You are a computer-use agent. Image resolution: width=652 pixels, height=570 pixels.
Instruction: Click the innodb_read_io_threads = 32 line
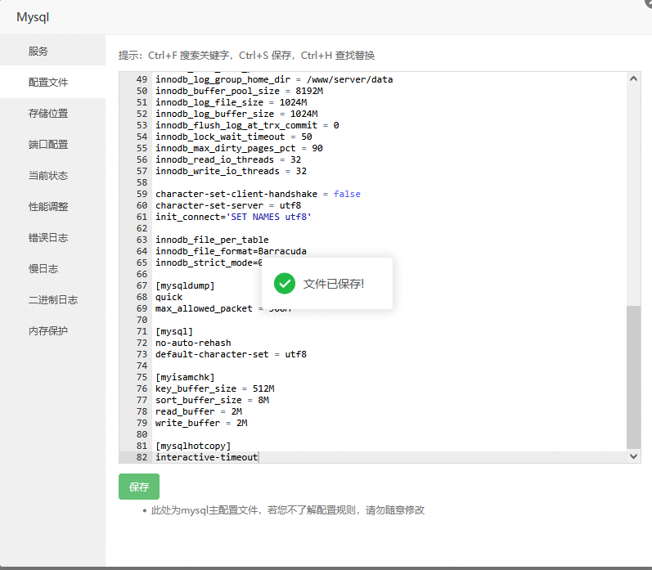tap(228, 159)
